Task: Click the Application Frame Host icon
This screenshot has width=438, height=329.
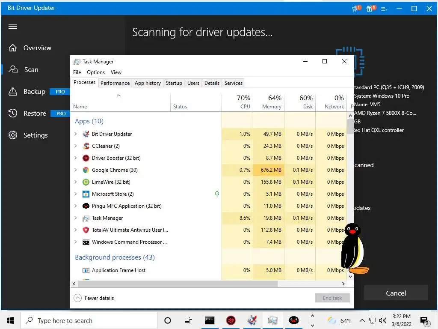Action: 86,270
